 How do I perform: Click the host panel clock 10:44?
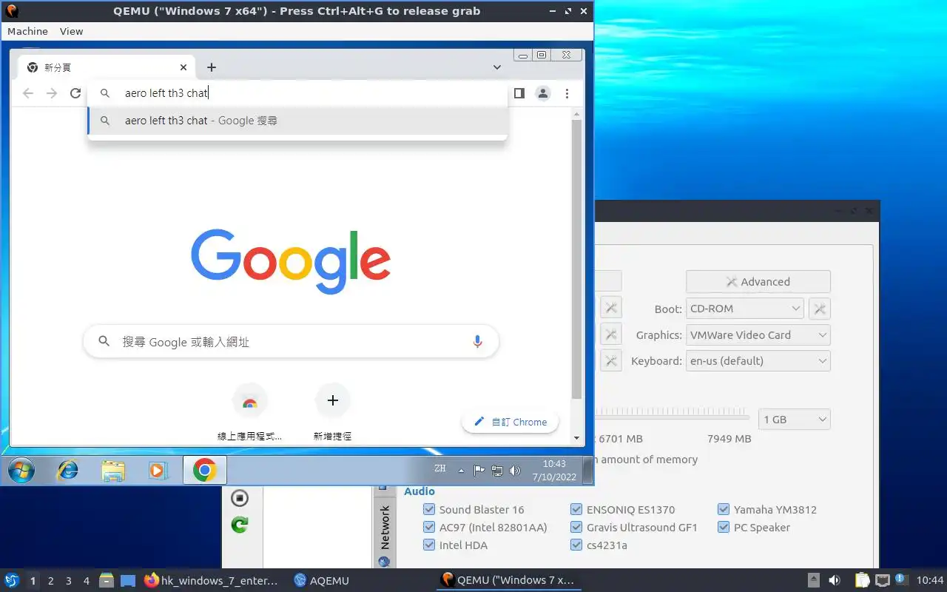[x=930, y=581]
